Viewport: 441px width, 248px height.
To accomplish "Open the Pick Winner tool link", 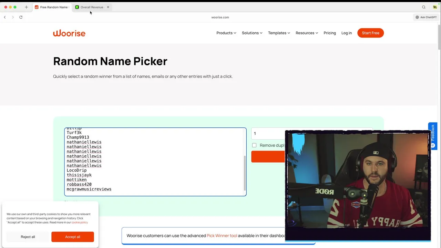I will point(222,236).
